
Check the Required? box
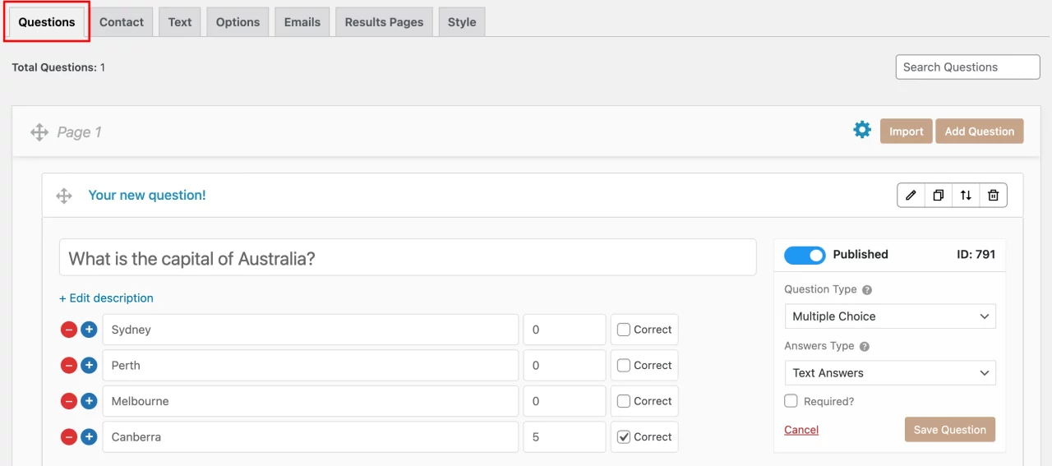791,401
